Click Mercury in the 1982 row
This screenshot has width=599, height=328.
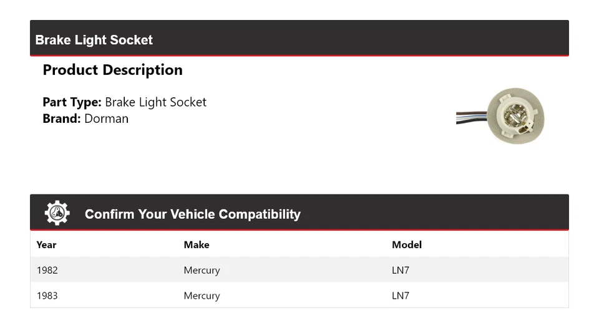(202, 270)
